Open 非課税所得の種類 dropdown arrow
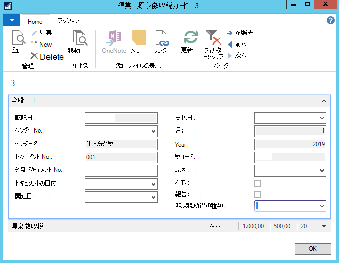The width and height of the screenshot is (339, 263). point(322,206)
